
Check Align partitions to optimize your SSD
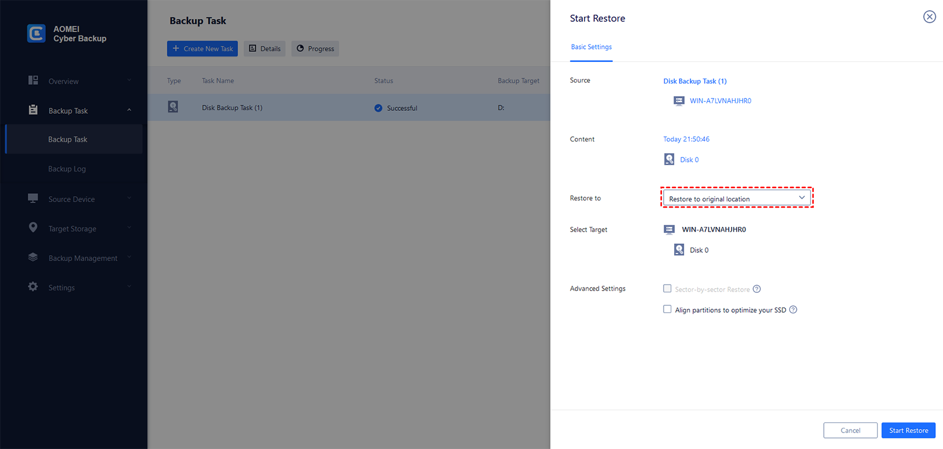click(667, 309)
